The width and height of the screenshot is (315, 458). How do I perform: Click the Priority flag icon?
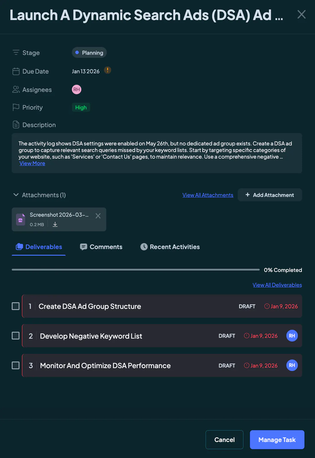click(16, 107)
